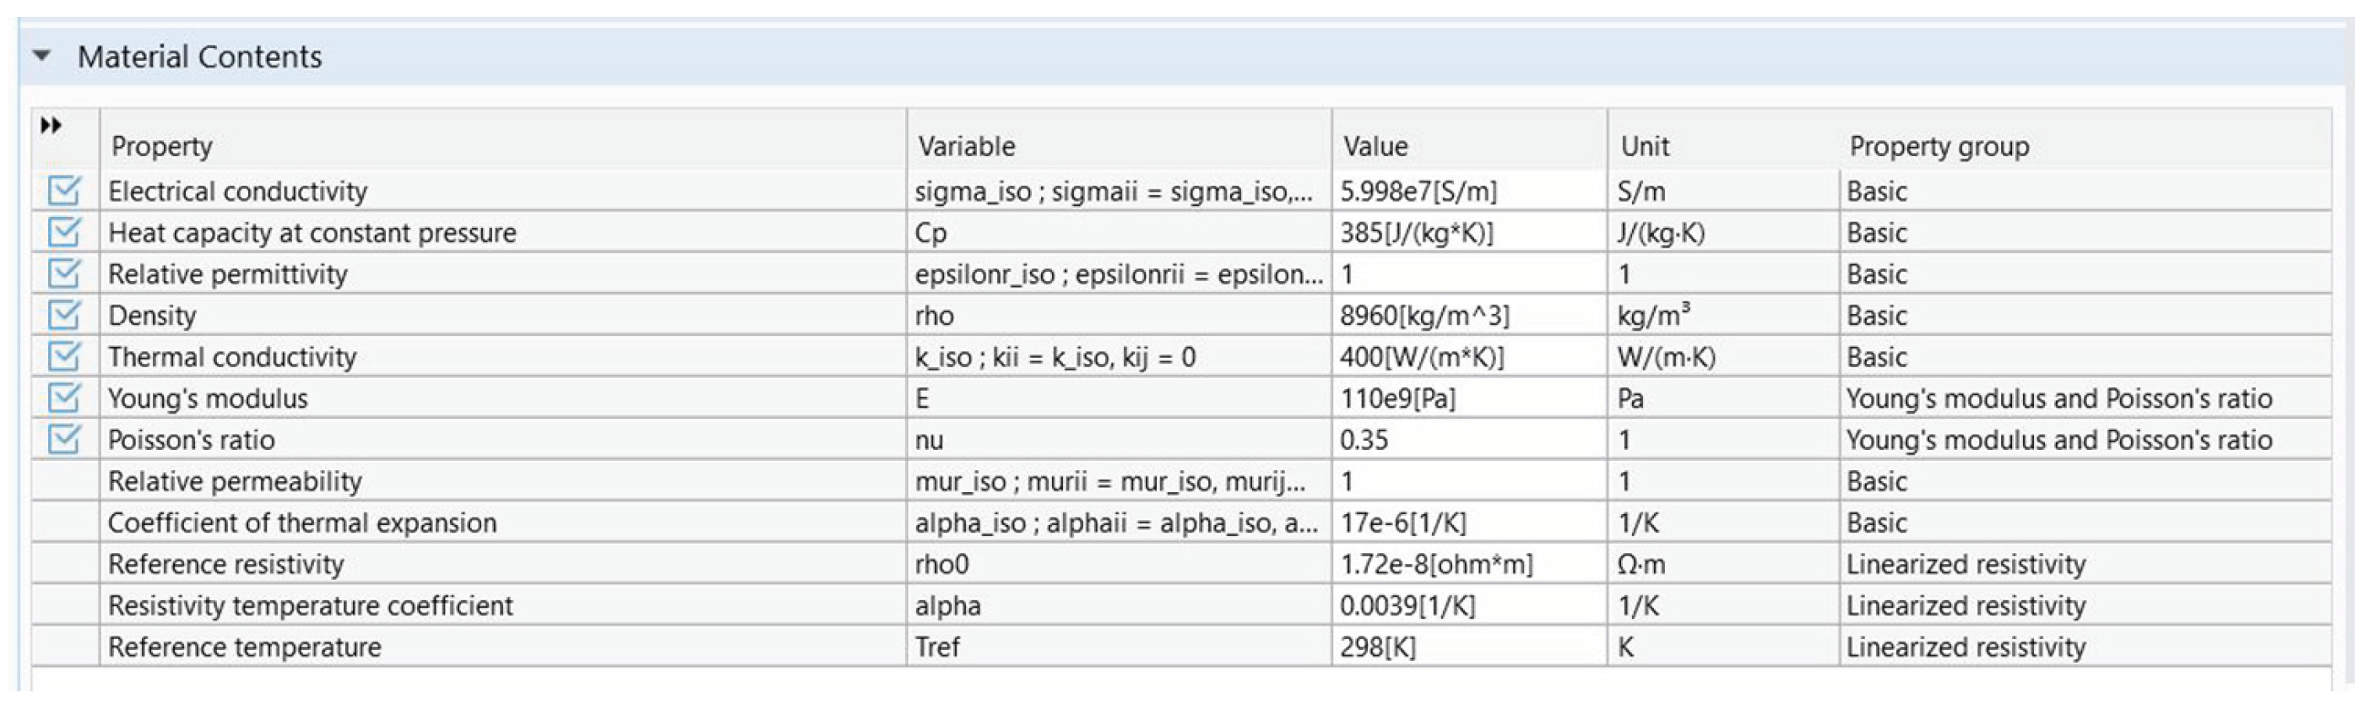
Task: Collapse the Material Contents section
Action: pos(41,54)
